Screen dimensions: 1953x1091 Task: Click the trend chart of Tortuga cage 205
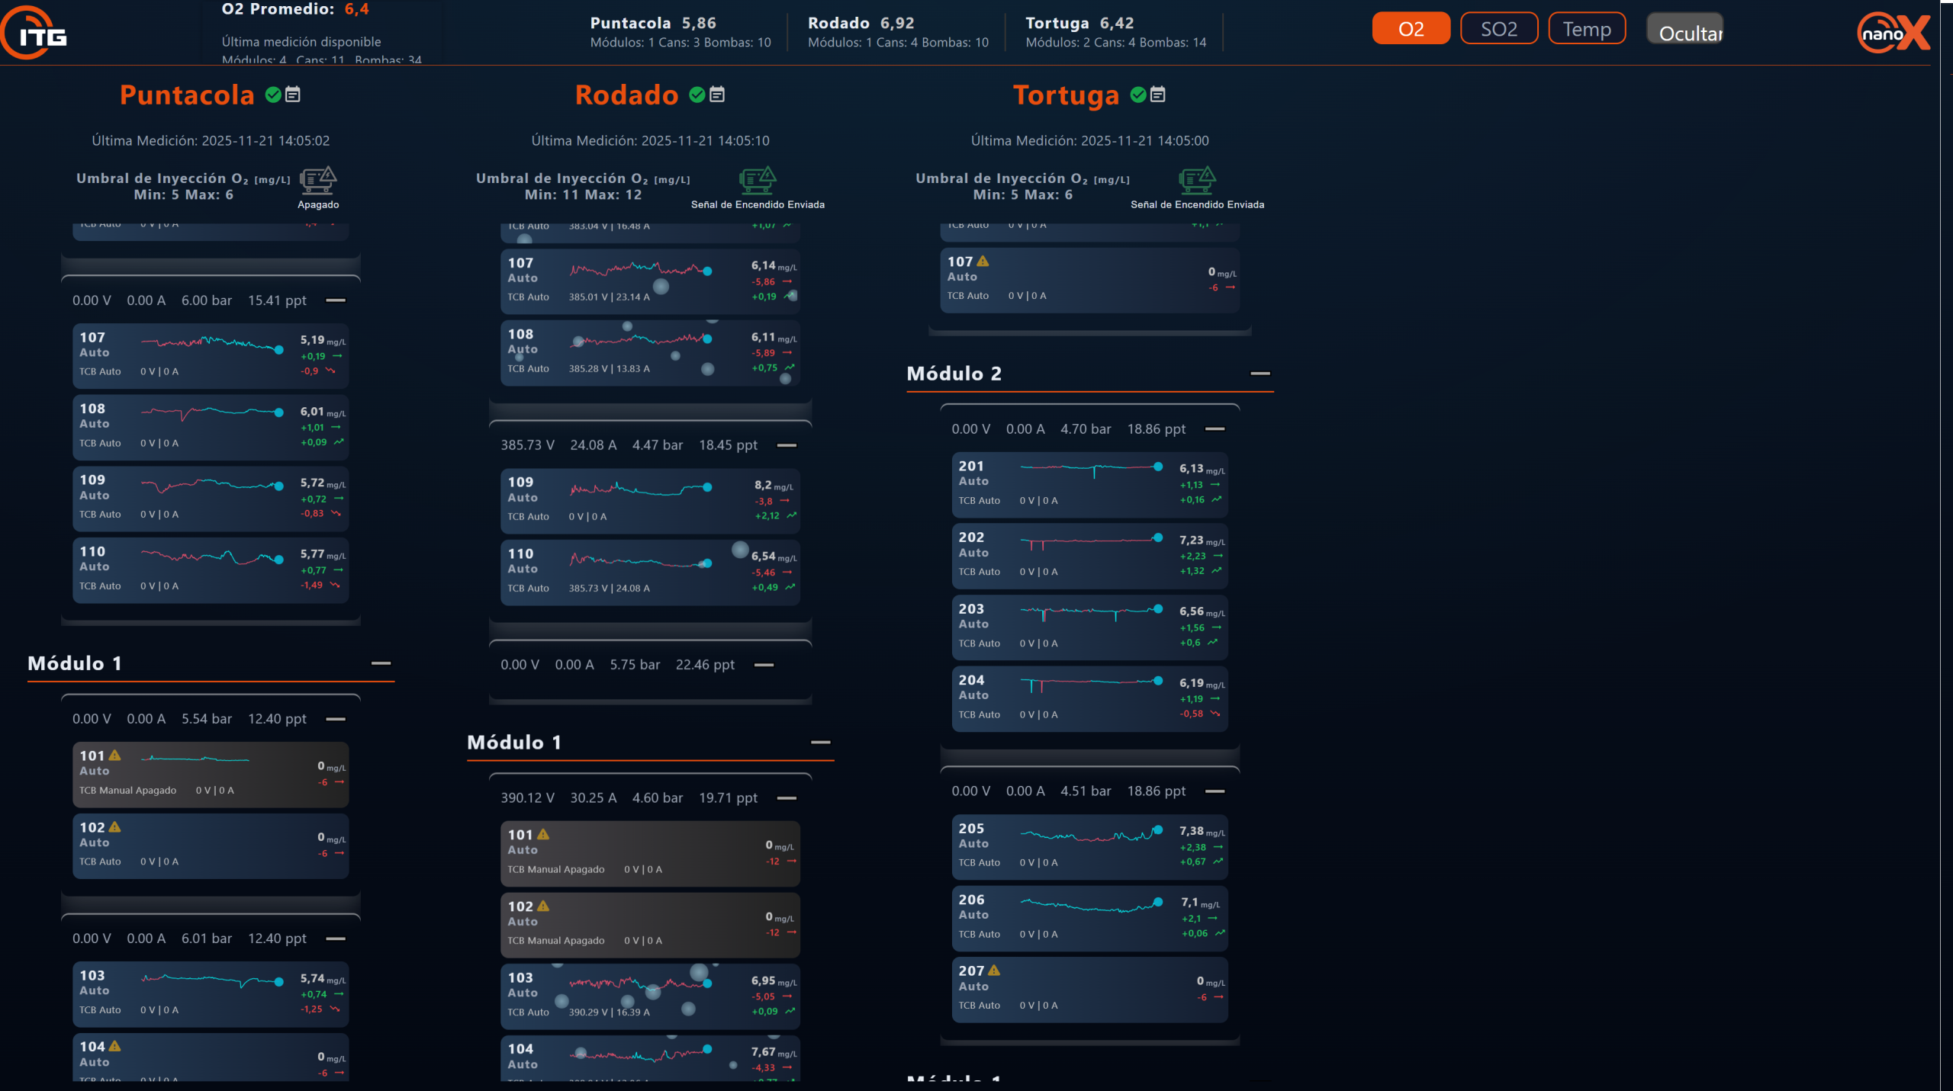(1091, 835)
